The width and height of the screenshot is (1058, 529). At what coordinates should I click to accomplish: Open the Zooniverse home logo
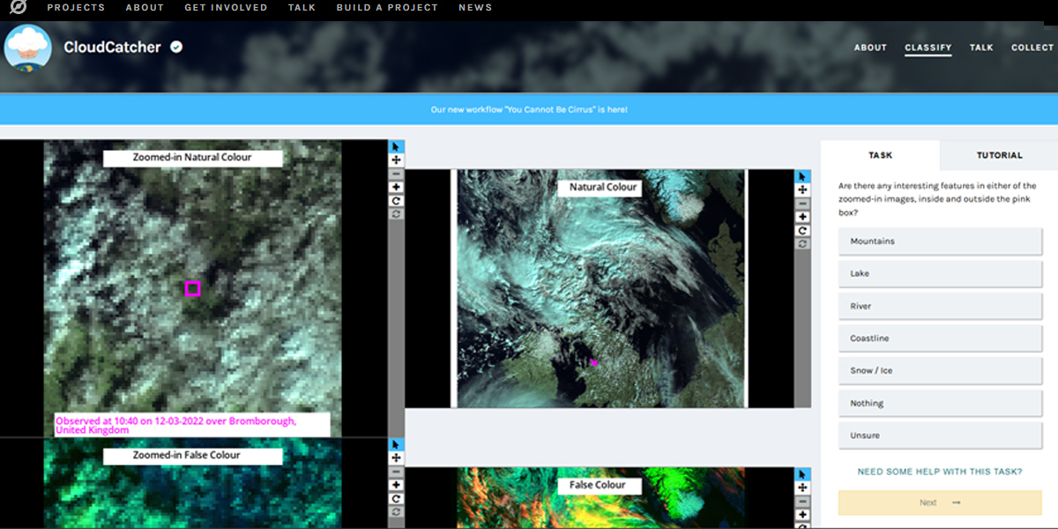point(18,7)
